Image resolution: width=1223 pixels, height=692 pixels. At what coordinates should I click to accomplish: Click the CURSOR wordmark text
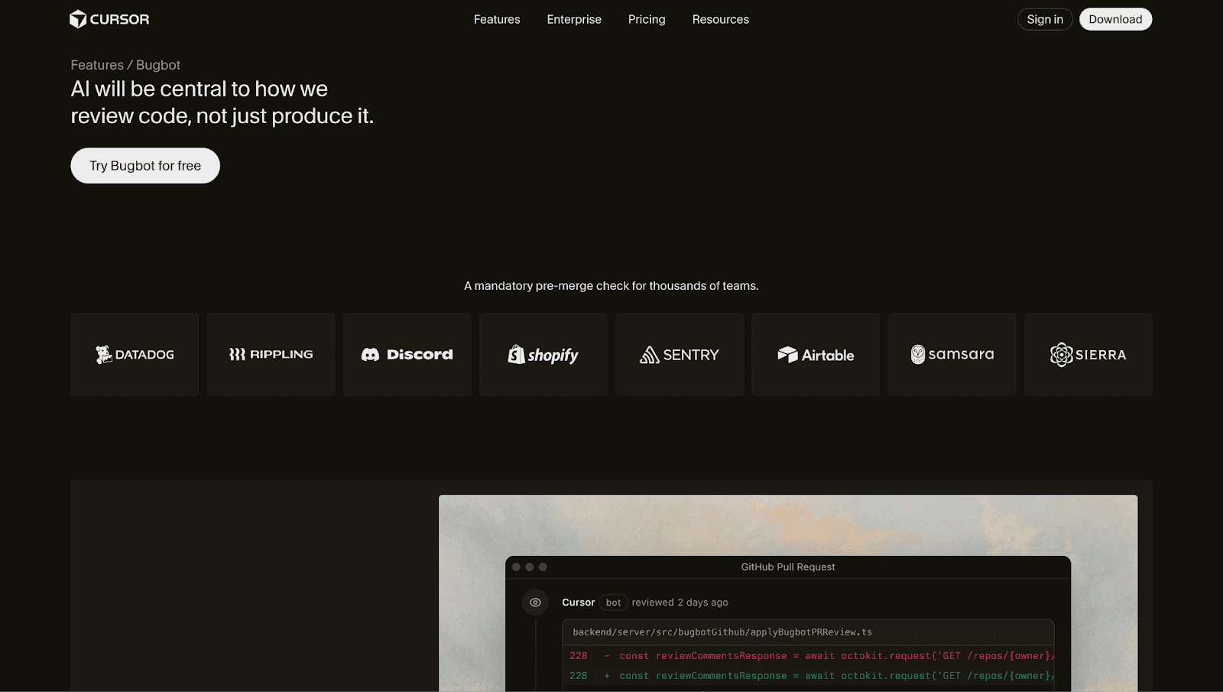pos(119,19)
